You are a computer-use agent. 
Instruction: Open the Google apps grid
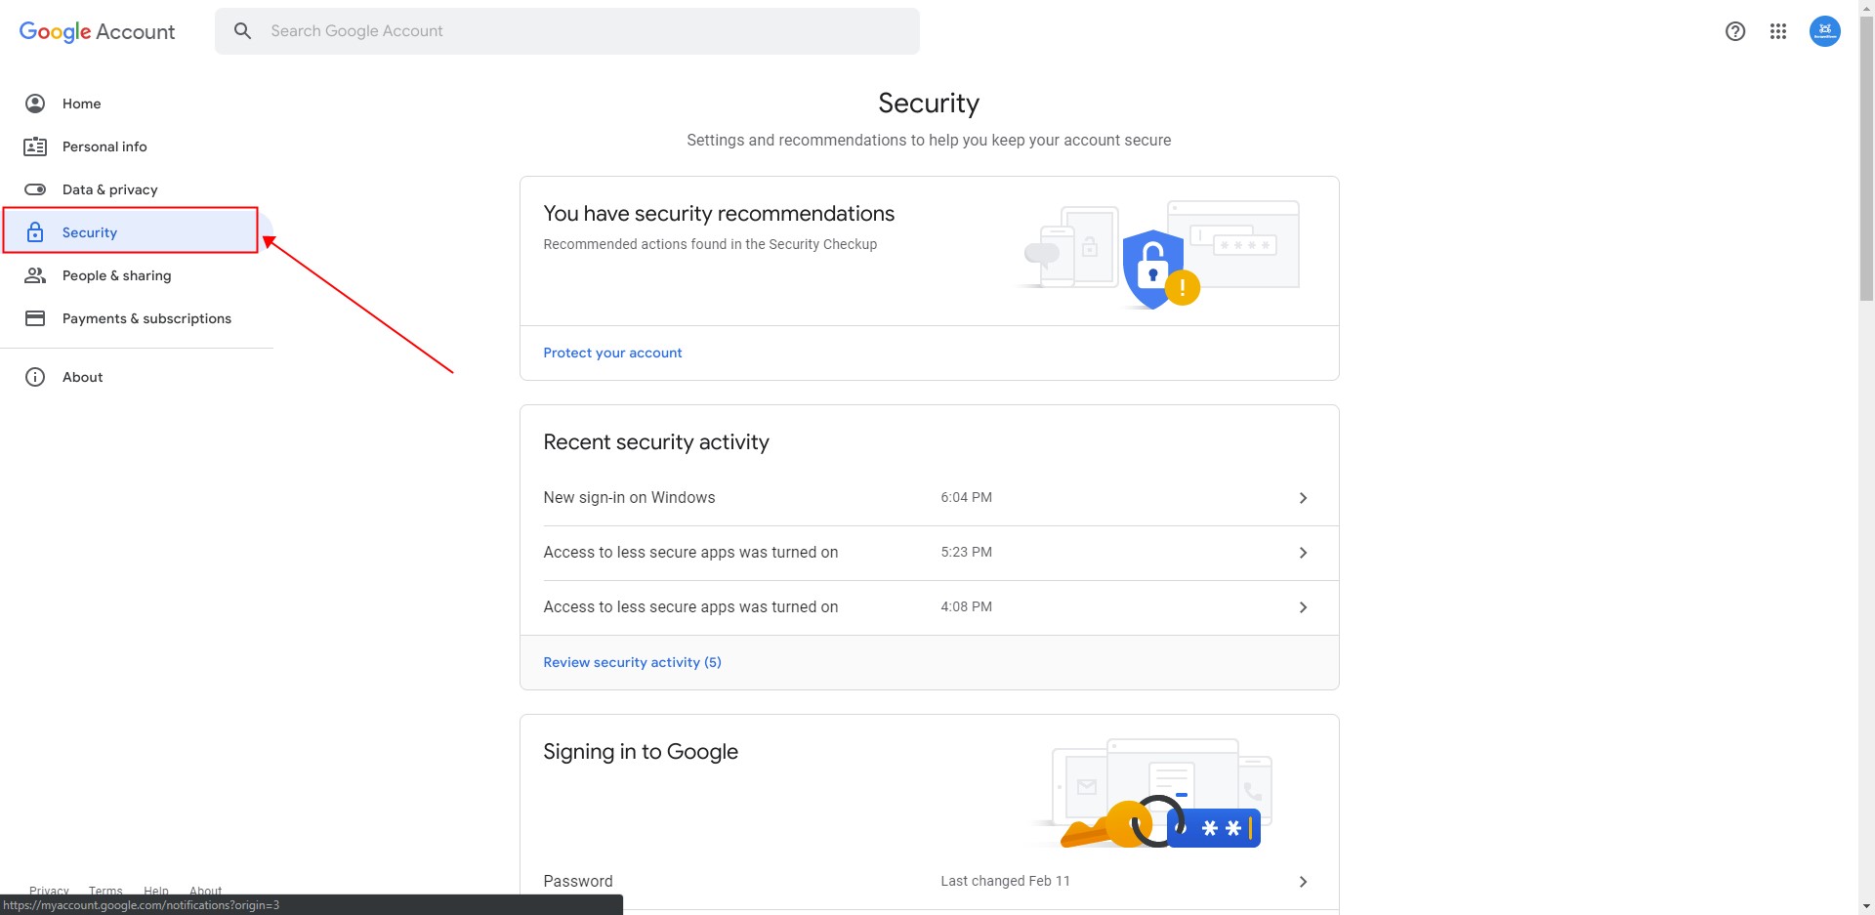tap(1778, 31)
